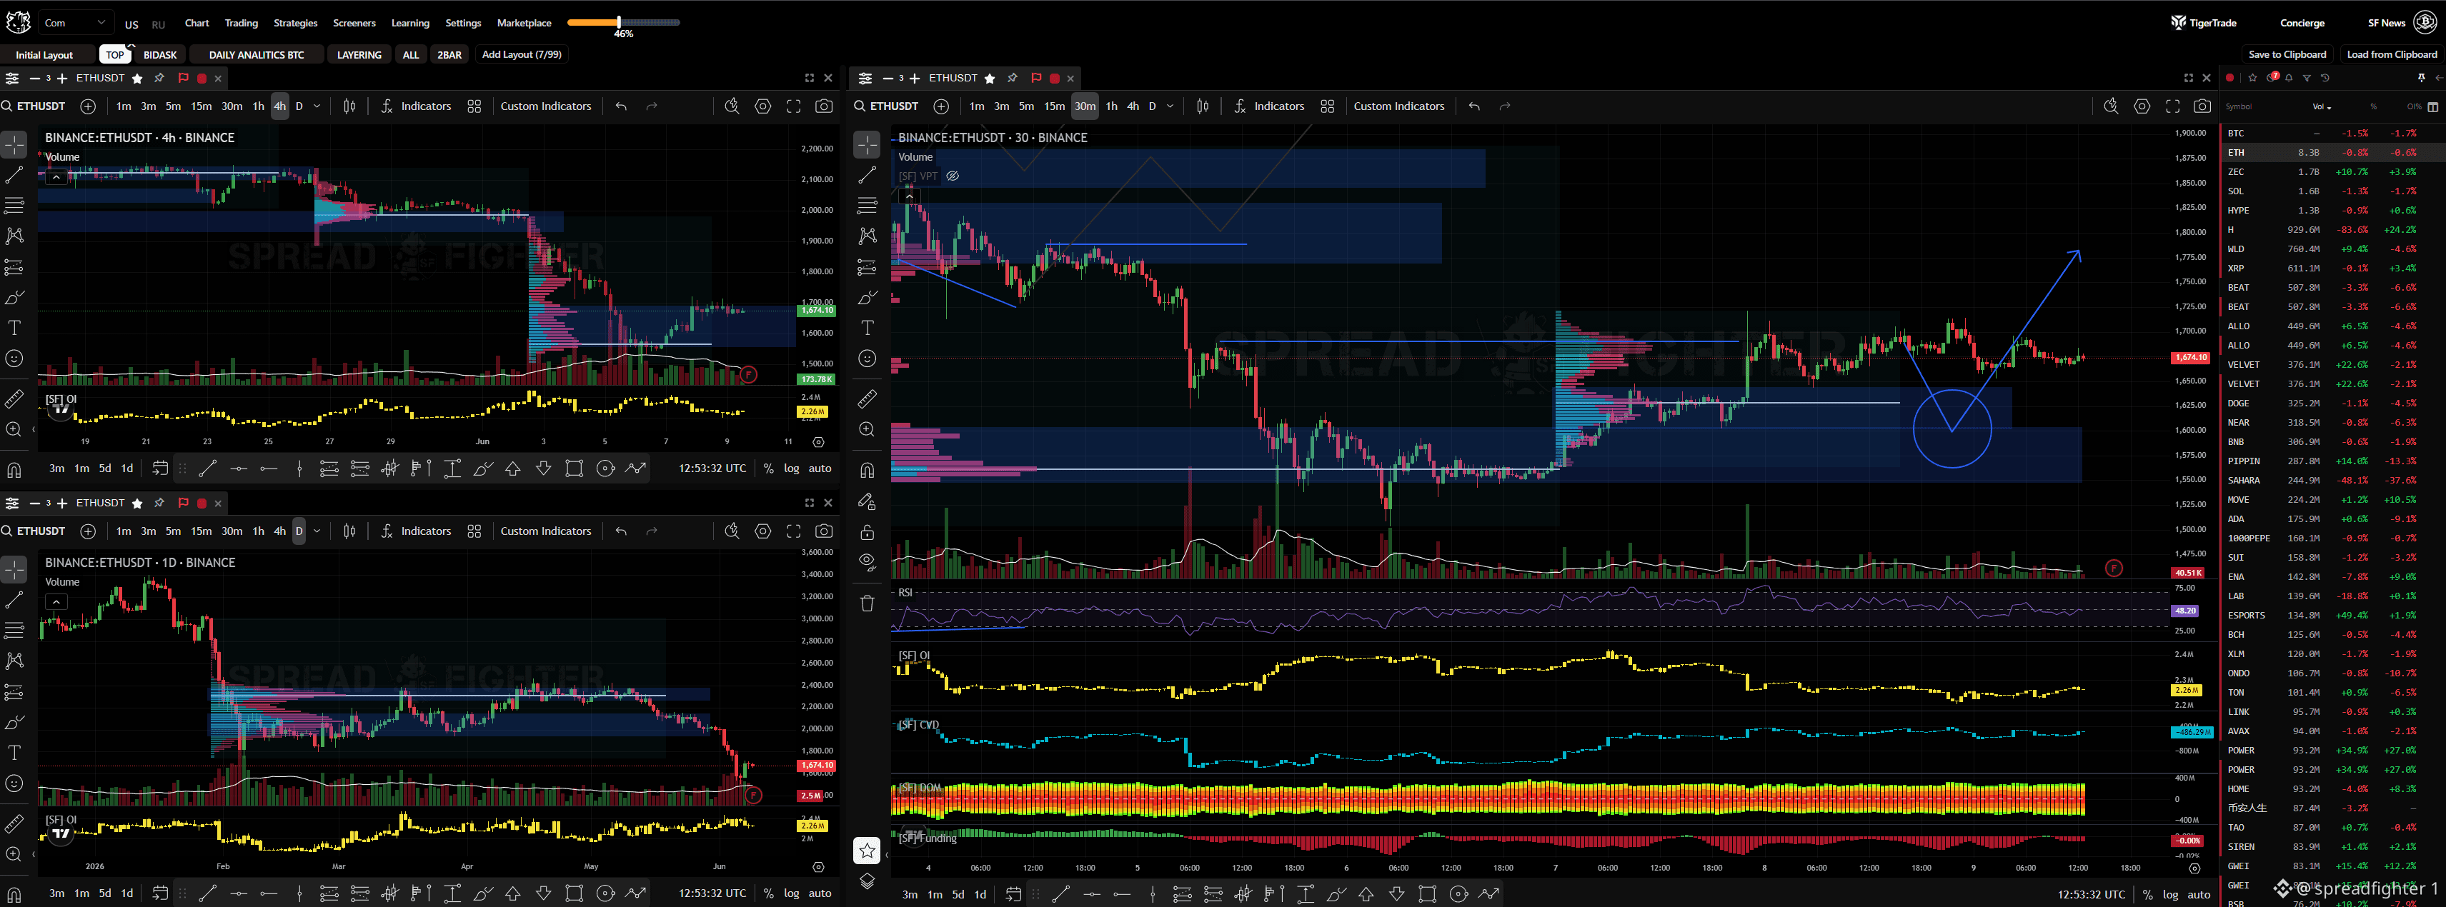The image size is (2446, 907).
Task: Take a snapshot of the 30m chart with the camera icon
Action: pyautogui.click(x=2202, y=106)
